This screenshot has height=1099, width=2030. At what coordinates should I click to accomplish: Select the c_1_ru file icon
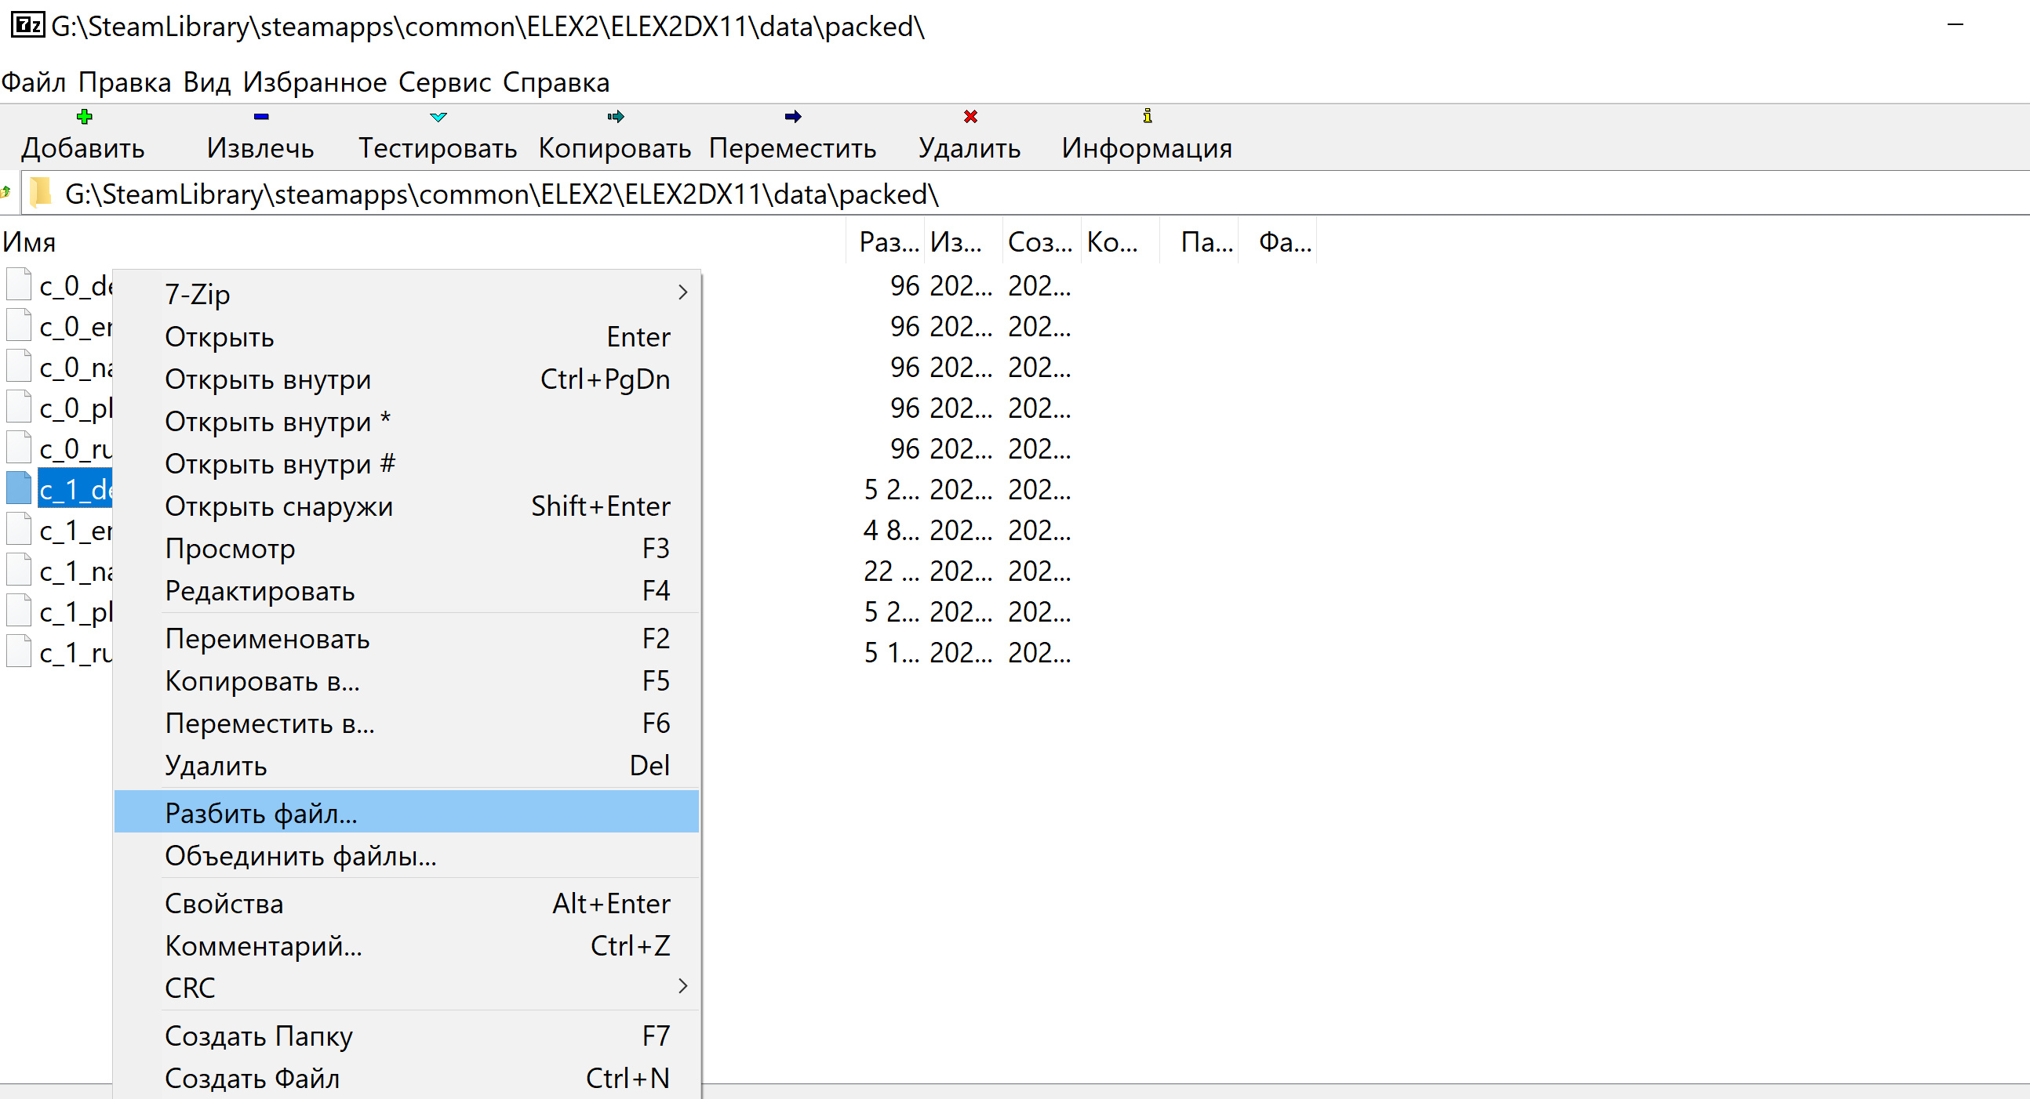coord(18,652)
